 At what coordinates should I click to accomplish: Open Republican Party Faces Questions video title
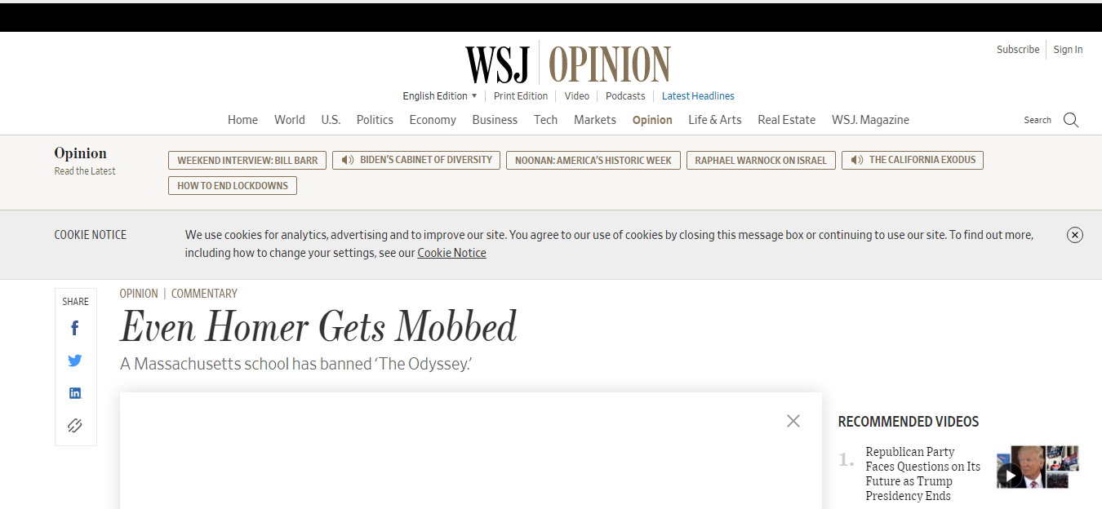pos(923,474)
